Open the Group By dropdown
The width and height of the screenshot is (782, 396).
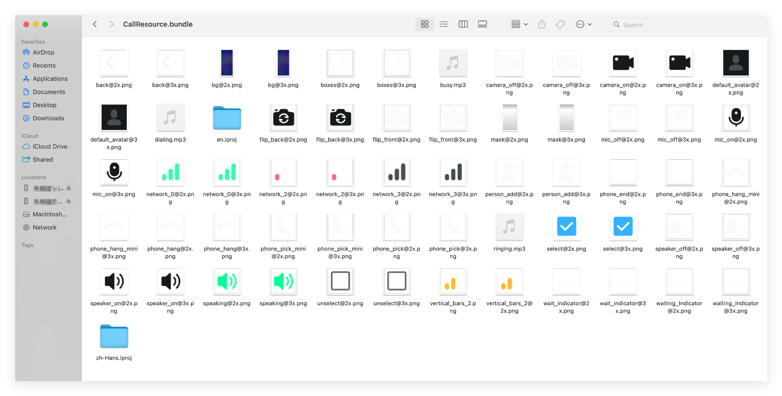pyautogui.click(x=519, y=24)
